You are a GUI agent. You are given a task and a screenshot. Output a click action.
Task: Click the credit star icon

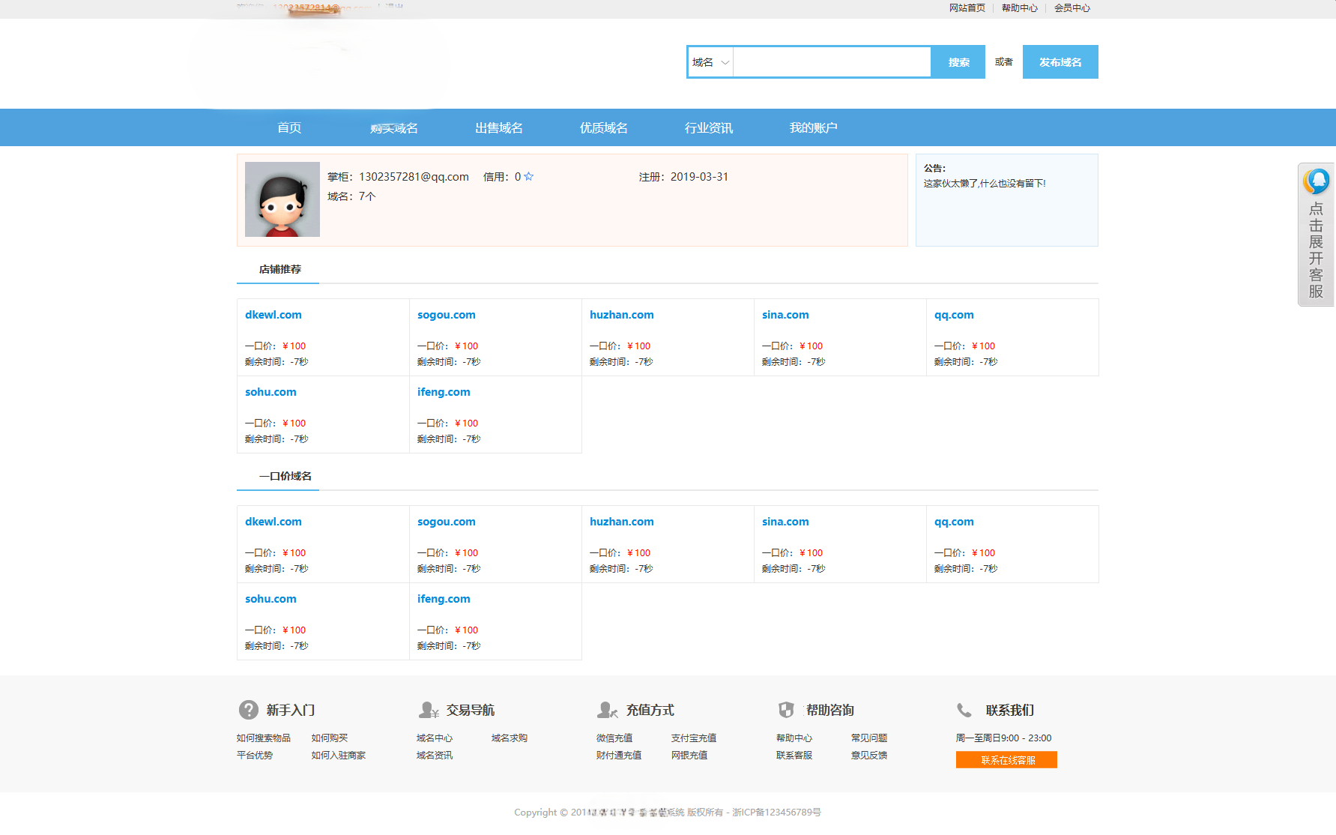click(529, 177)
